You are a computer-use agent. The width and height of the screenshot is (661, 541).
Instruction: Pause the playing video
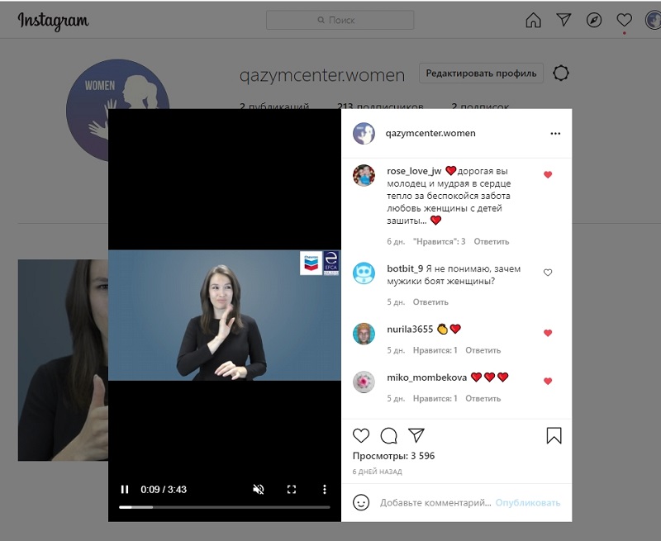125,489
